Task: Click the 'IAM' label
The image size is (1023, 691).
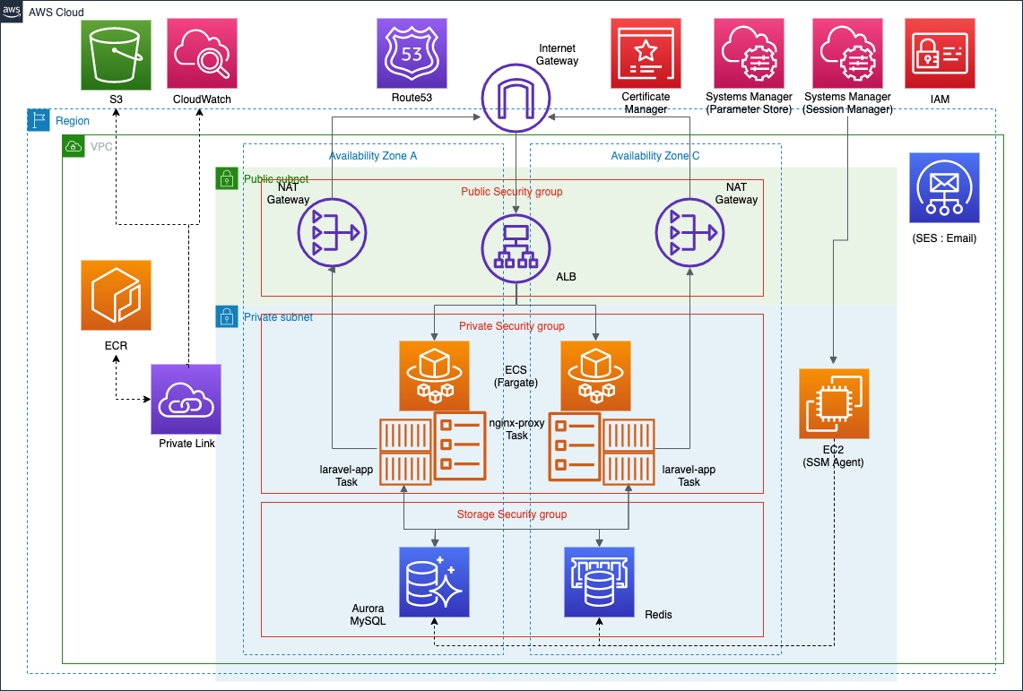Action: tap(941, 99)
